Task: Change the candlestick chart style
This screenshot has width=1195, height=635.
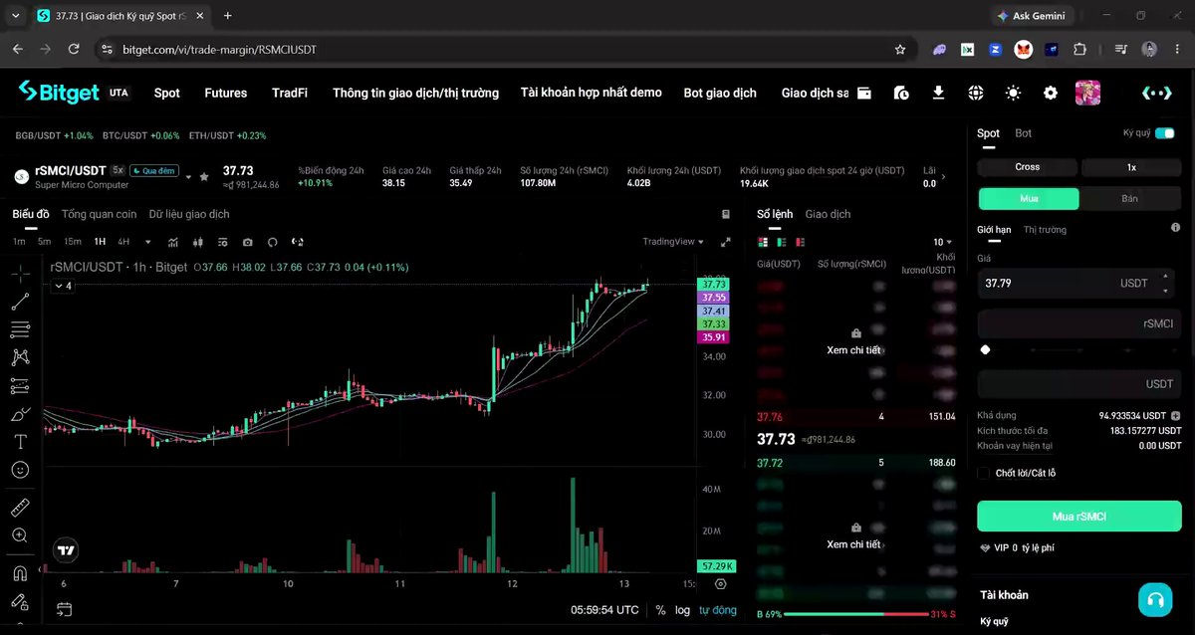Action: pos(197,242)
